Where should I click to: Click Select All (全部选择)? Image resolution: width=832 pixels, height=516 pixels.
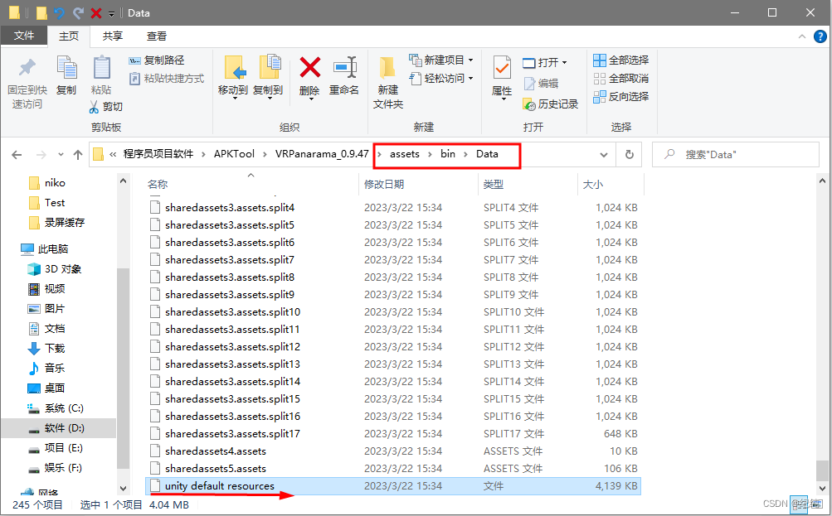pyautogui.click(x=620, y=60)
